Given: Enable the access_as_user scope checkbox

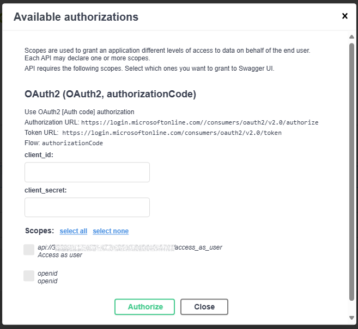Looking at the screenshot, I should click(x=29, y=250).
